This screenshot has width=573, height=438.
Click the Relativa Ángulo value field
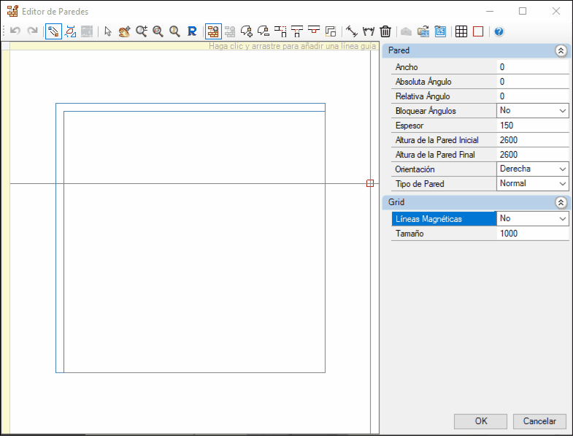(532, 96)
